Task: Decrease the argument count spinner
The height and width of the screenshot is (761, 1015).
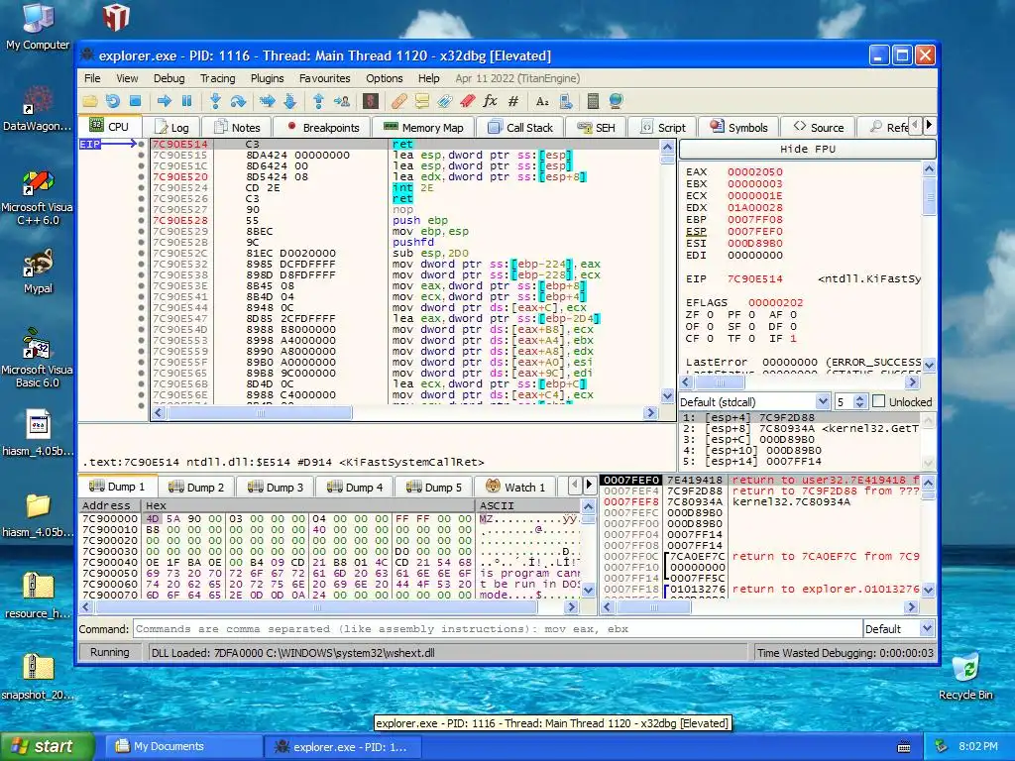Action: pos(859,405)
